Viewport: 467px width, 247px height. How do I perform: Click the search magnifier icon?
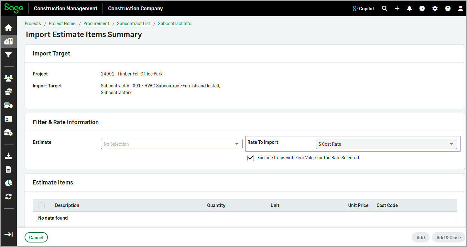385,9
